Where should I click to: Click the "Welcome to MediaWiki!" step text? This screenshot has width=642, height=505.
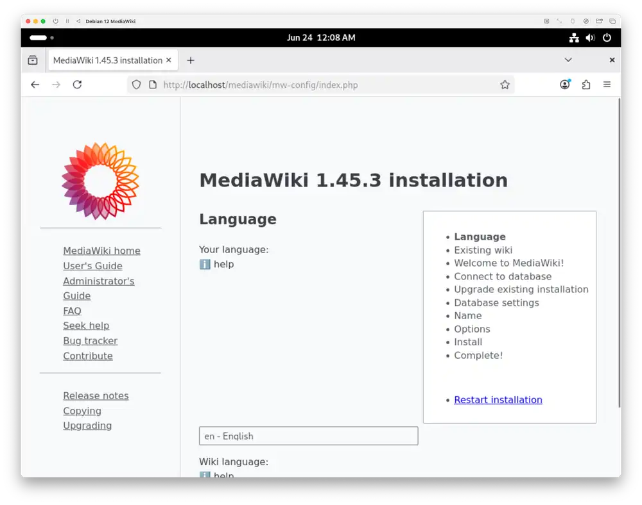pos(508,263)
